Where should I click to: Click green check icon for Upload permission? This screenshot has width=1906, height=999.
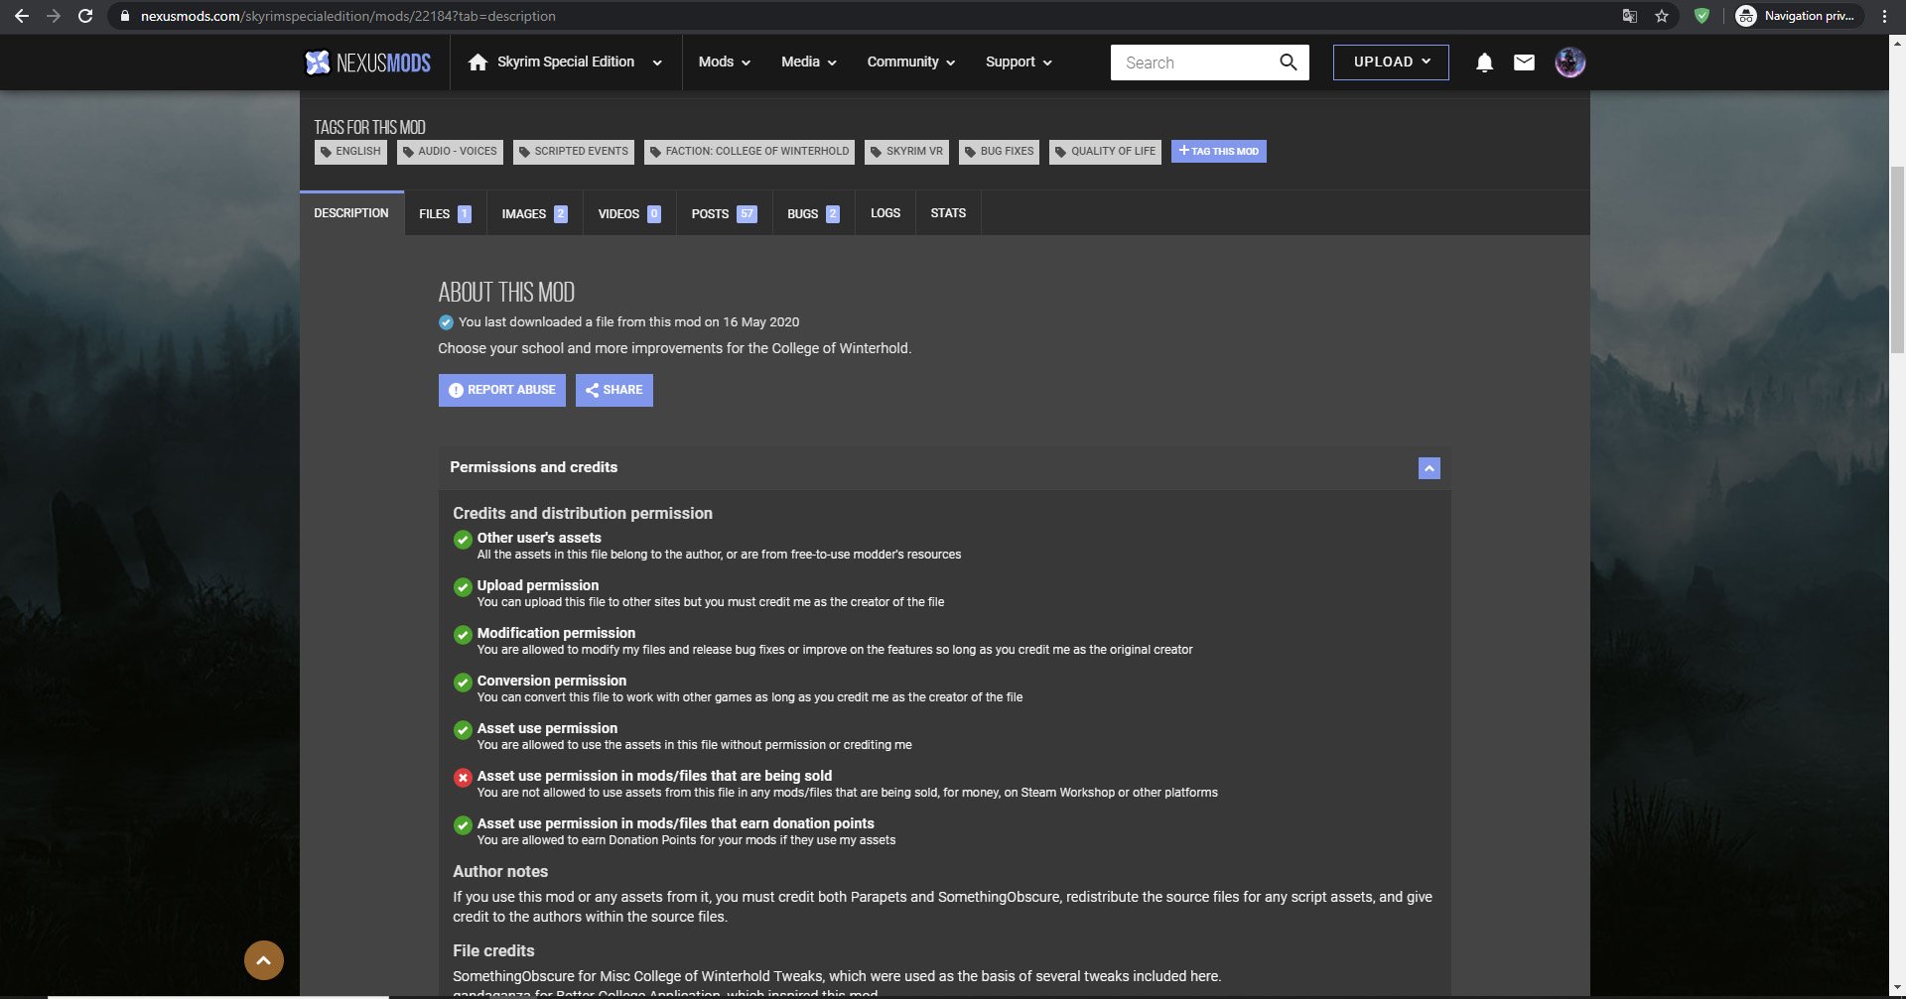(463, 587)
